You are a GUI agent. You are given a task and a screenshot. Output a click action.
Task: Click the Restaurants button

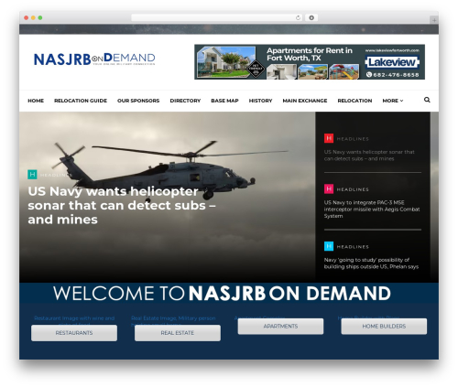[74, 333]
